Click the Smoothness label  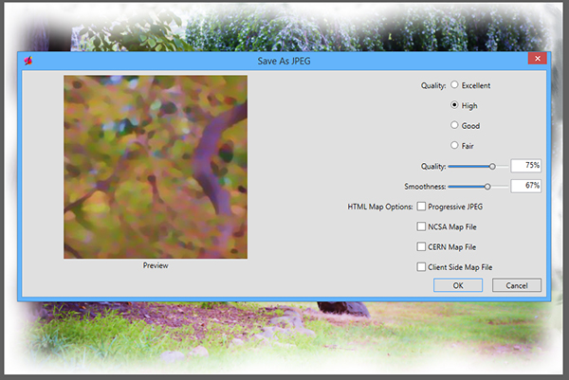tap(425, 187)
